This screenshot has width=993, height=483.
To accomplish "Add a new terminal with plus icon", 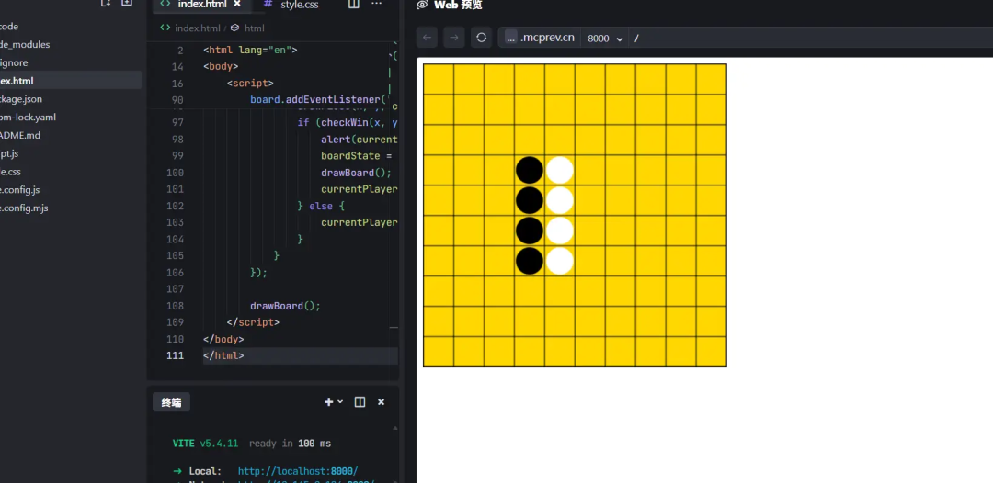I will pos(328,402).
